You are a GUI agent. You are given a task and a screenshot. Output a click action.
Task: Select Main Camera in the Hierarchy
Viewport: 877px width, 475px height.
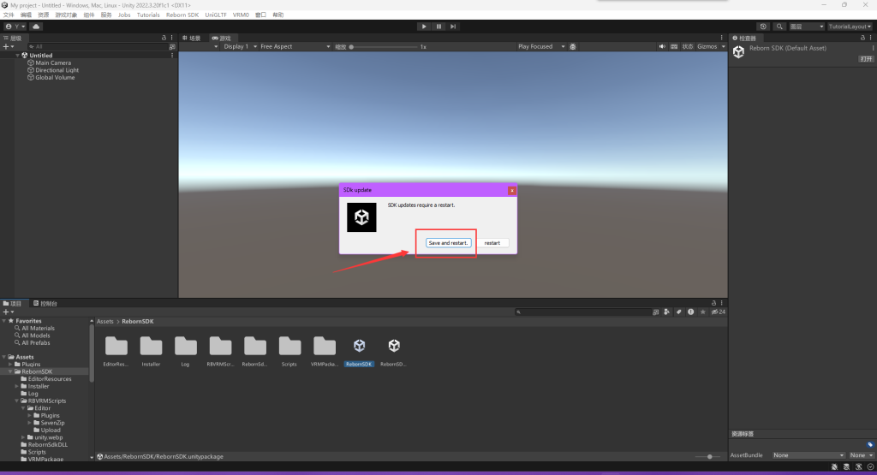pyautogui.click(x=53, y=62)
